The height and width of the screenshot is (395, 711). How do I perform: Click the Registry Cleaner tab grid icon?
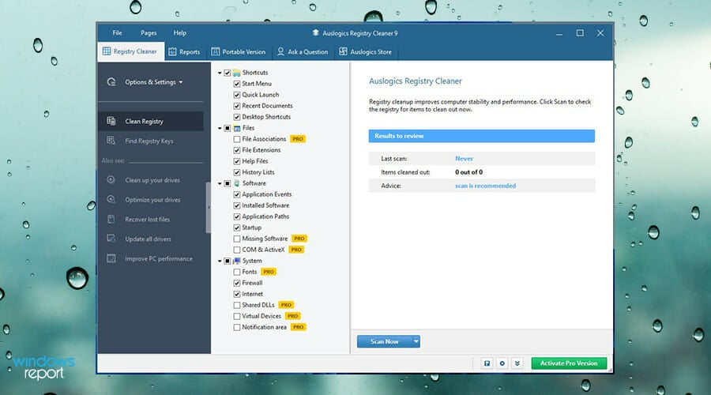[107, 51]
